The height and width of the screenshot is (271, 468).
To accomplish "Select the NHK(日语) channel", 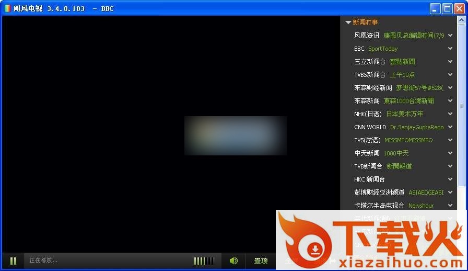I will point(368,114).
